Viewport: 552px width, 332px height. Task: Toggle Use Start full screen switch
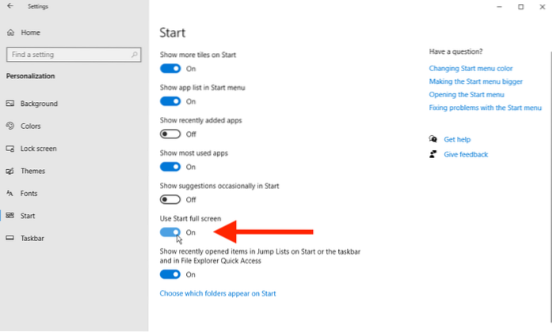[170, 232]
